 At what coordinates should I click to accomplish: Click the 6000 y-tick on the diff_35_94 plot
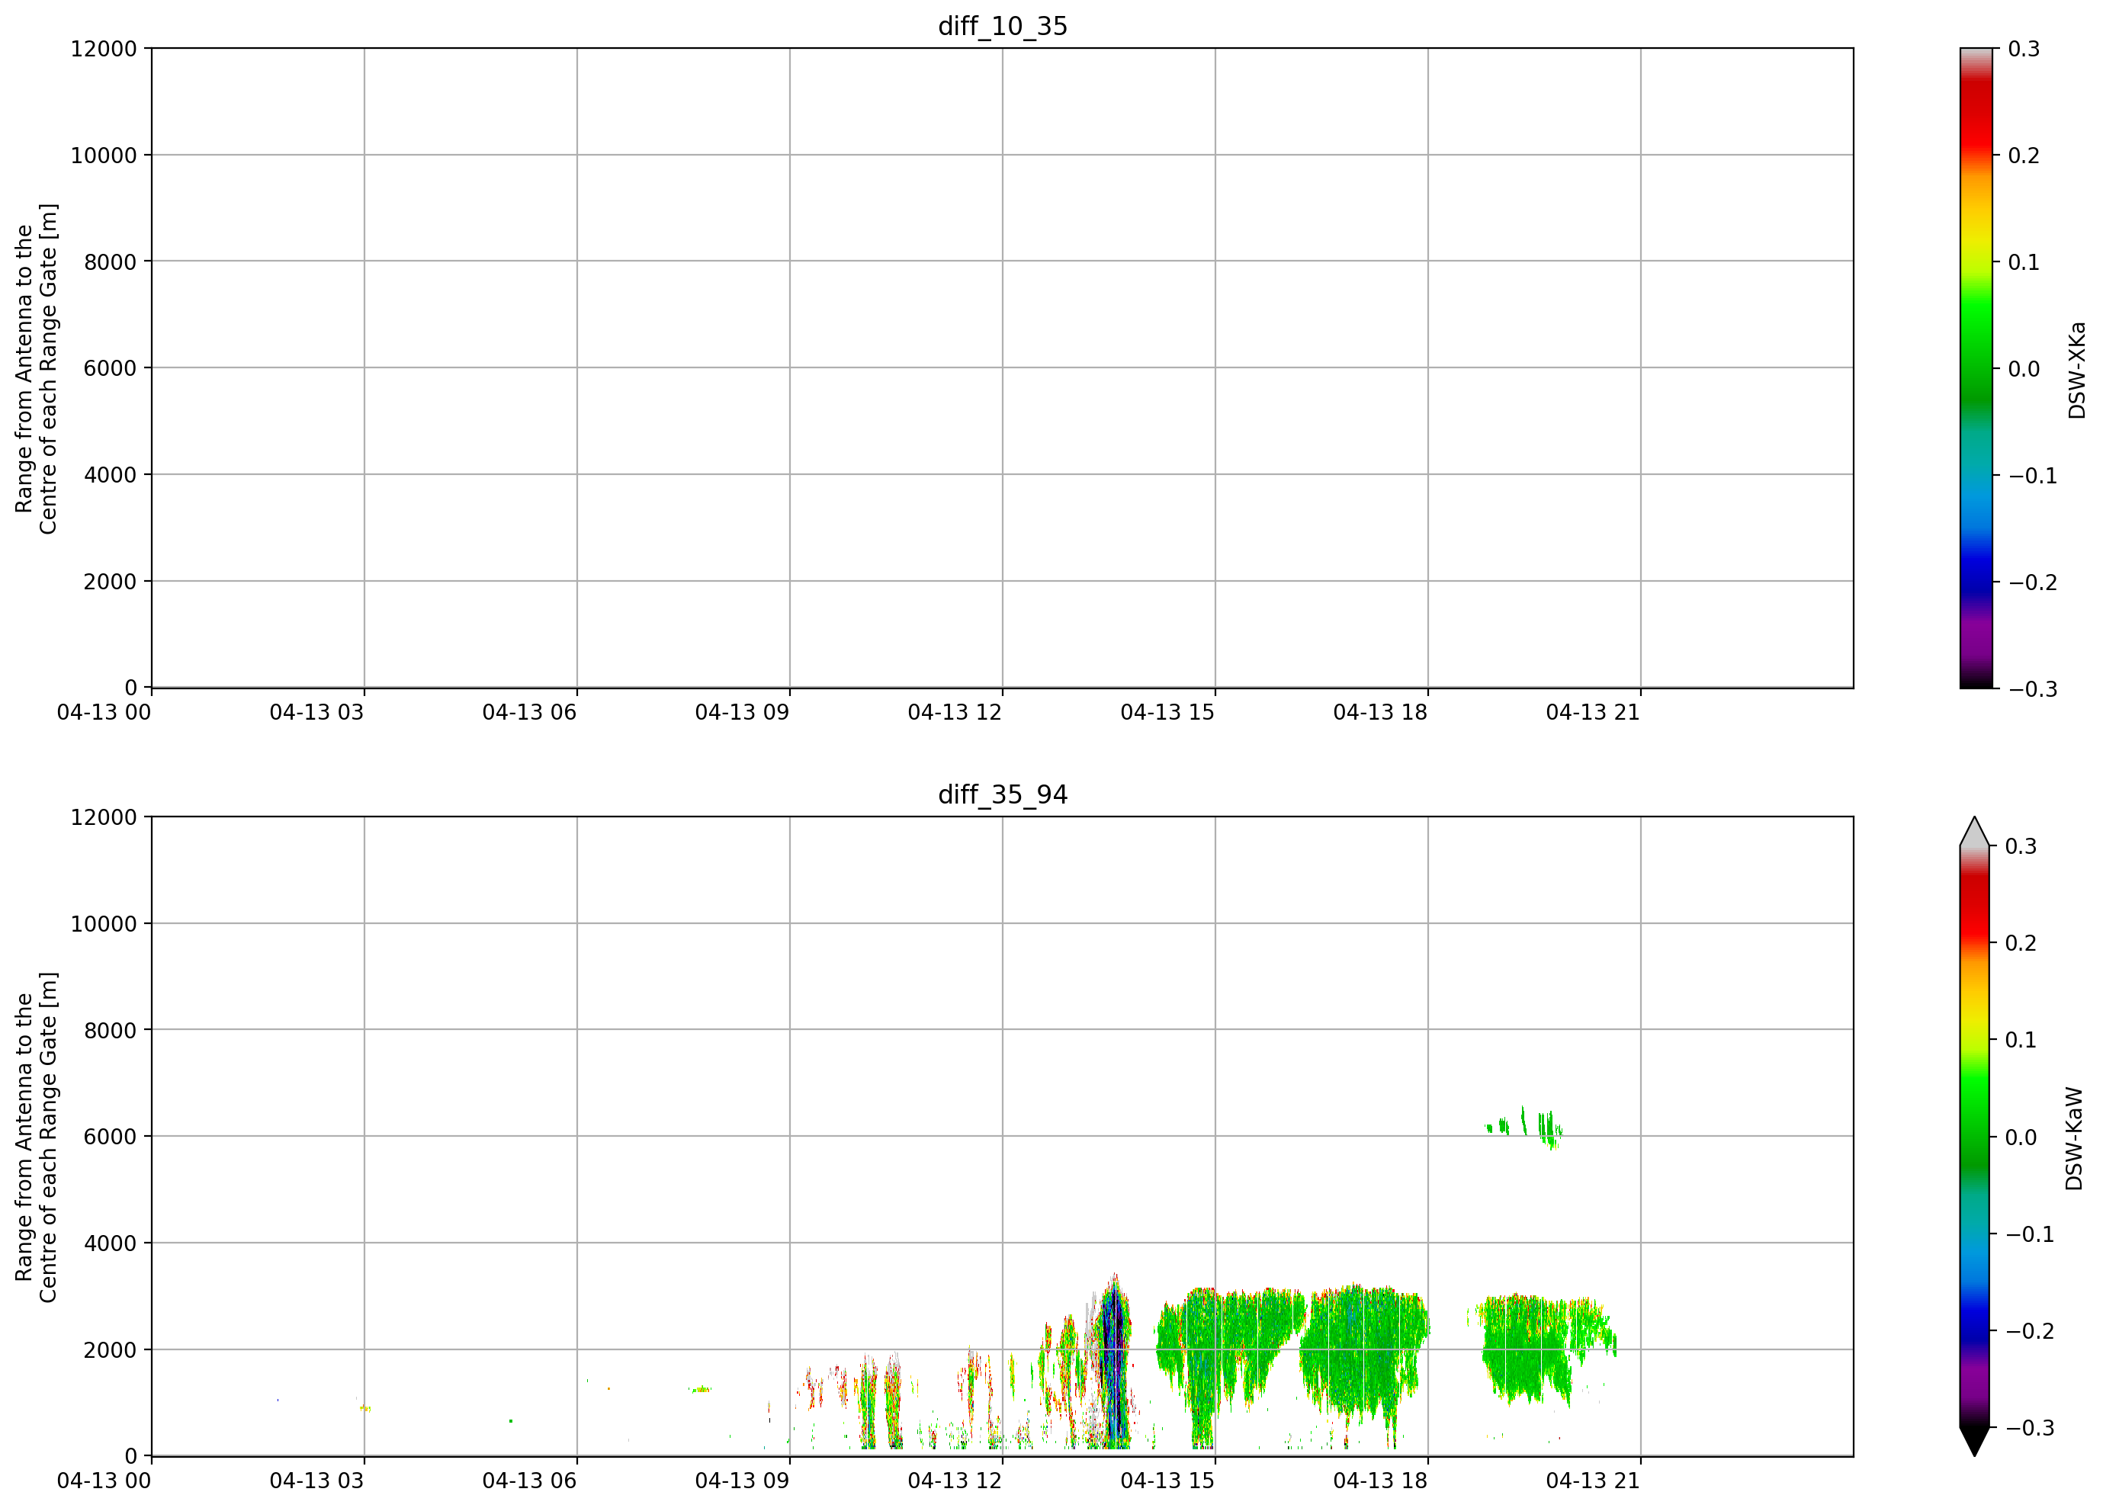point(111,1137)
